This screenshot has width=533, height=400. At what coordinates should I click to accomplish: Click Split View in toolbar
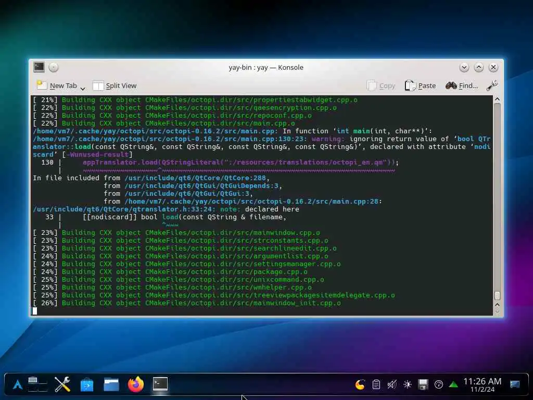click(115, 86)
